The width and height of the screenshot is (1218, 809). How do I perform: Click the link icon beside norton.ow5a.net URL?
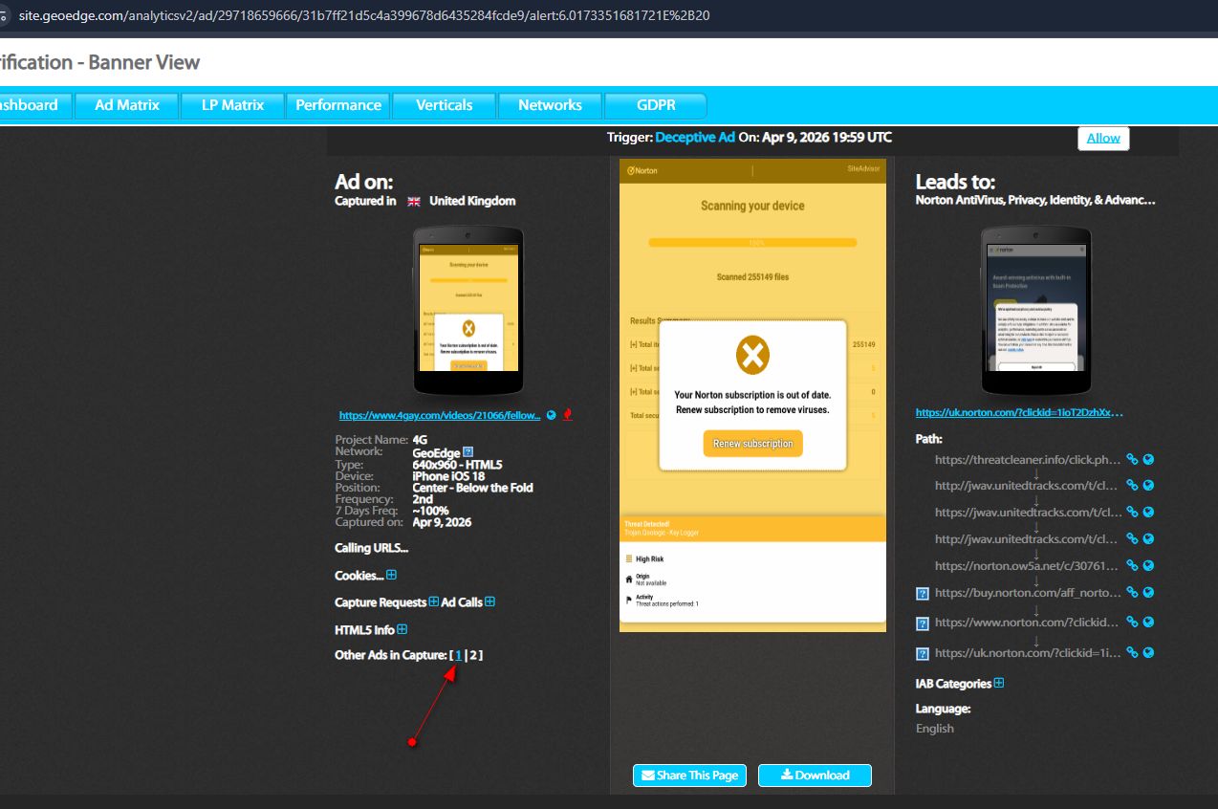(x=1132, y=566)
